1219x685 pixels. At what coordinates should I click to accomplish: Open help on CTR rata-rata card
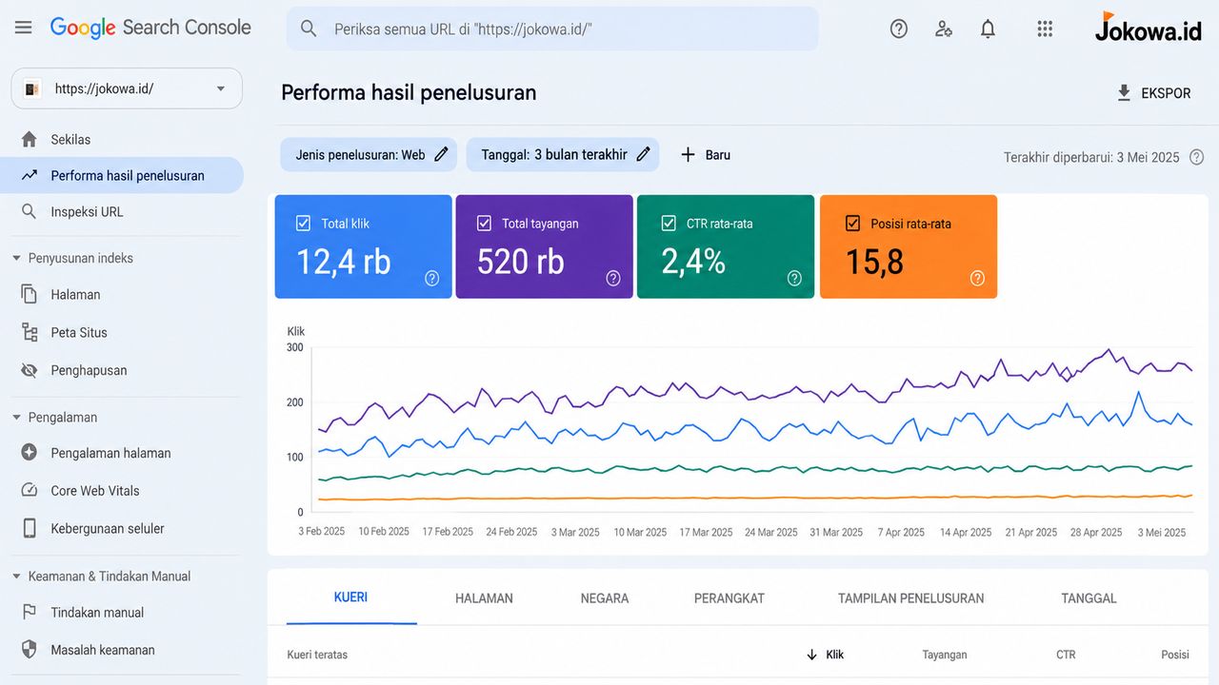click(794, 278)
